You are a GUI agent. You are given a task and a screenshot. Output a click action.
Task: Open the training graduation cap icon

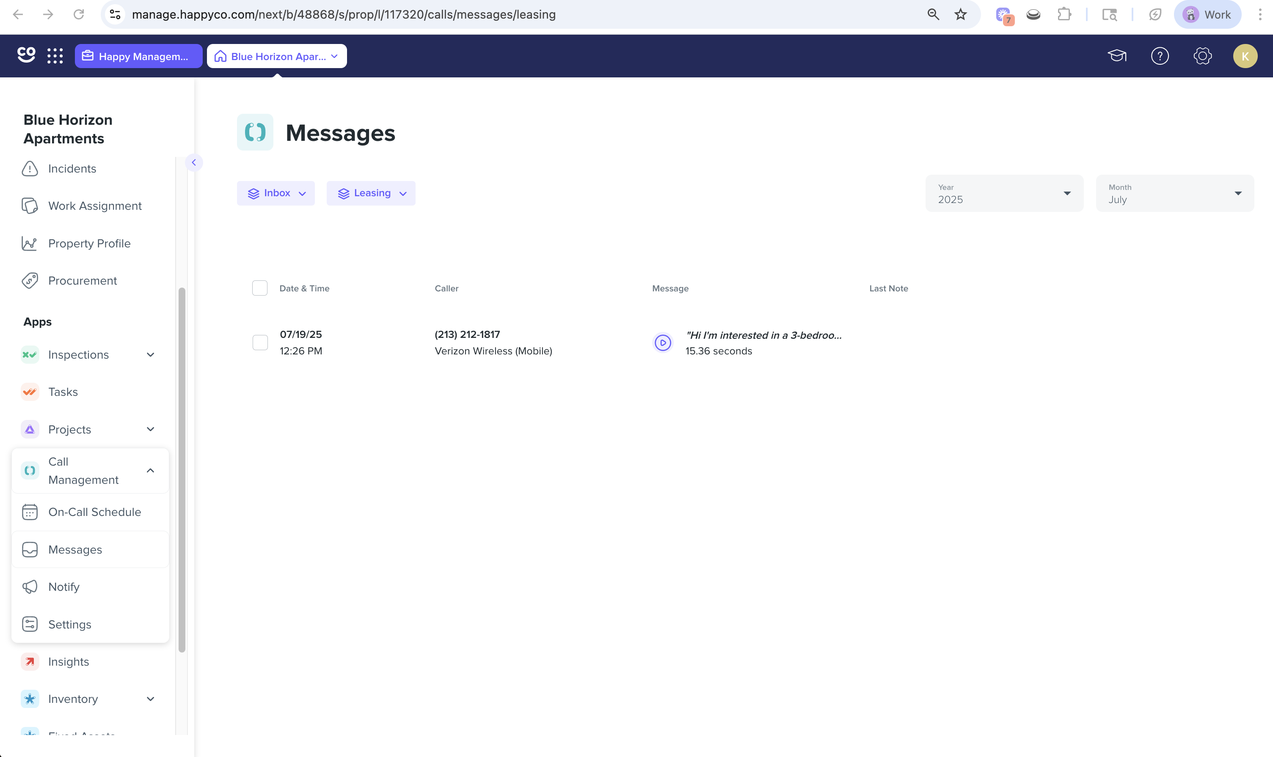(x=1117, y=55)
